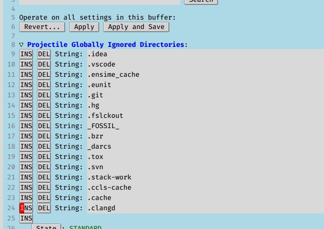This screenshot has height=229, width=324.
Task: Edit the .vscode string field
Action: pyautogui.click(x=206, y=65)
